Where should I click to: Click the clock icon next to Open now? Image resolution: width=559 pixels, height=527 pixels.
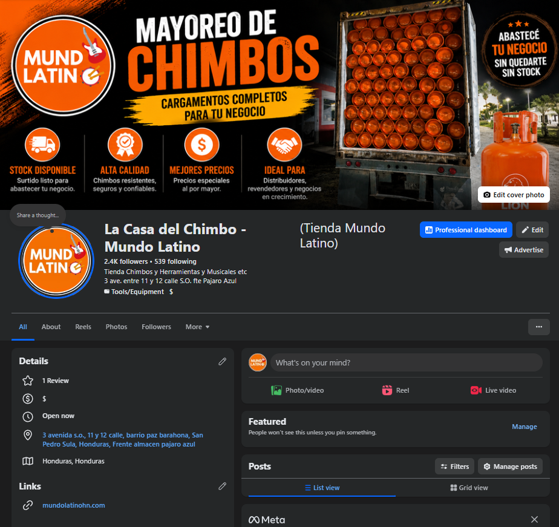[x=28, y=416]
